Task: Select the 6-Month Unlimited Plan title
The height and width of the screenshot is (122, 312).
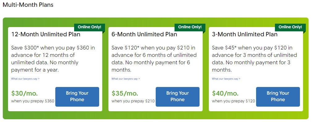Action: 144,34
